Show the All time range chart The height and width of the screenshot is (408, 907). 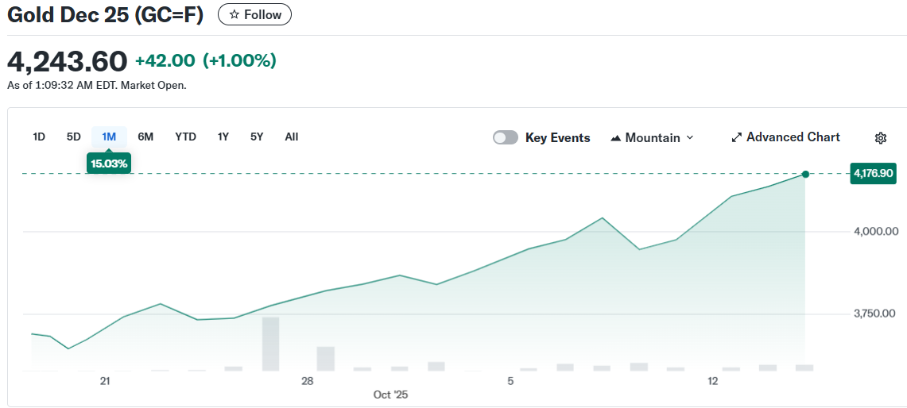pyautogui.click(x=292, y=137)
